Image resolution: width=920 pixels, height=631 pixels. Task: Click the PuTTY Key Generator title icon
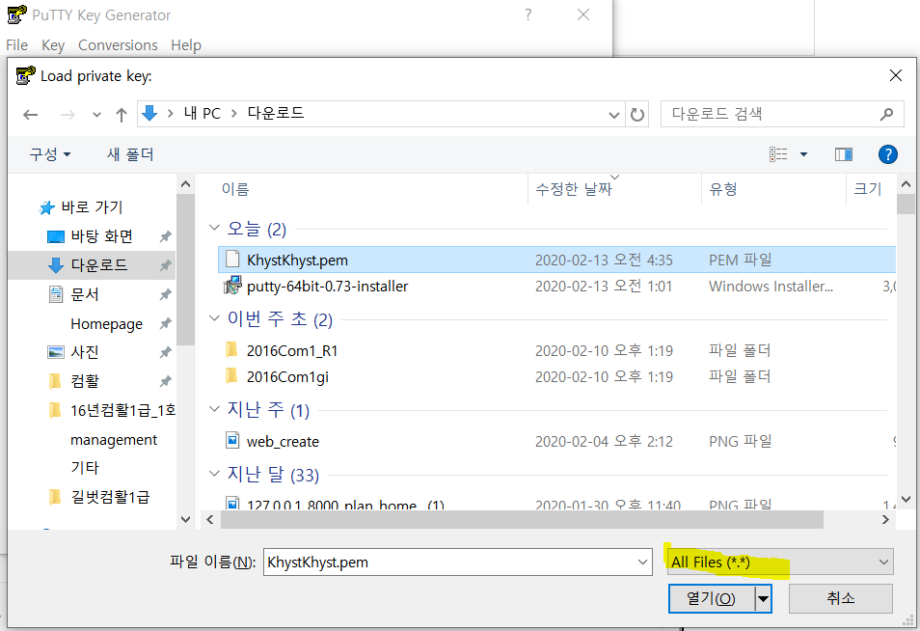click(x=17, y=14)
